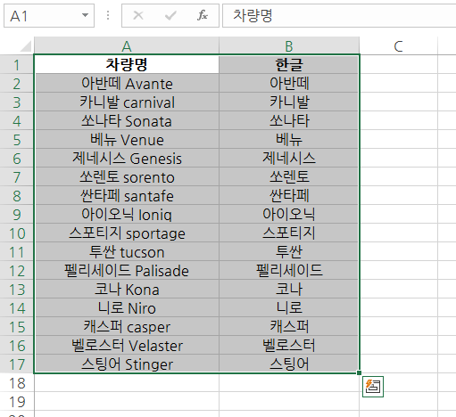Select cell 싼타페 santafe
This screenshot has width=456, height=417.
click(127, 195)
